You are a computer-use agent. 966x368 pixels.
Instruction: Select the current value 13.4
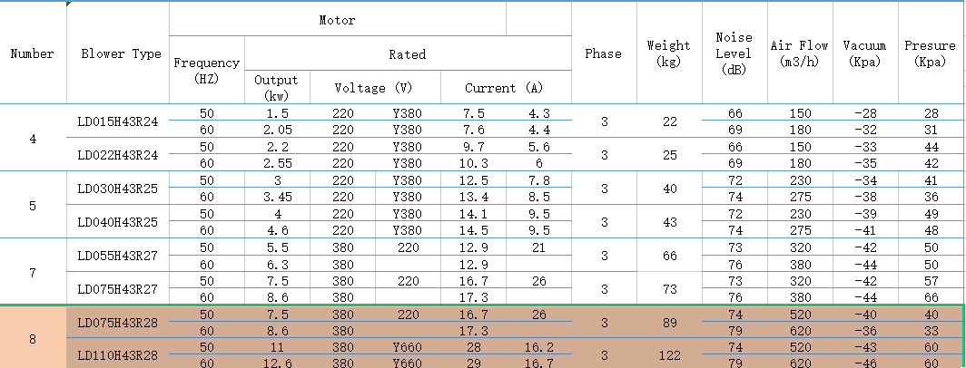[474, 197]
